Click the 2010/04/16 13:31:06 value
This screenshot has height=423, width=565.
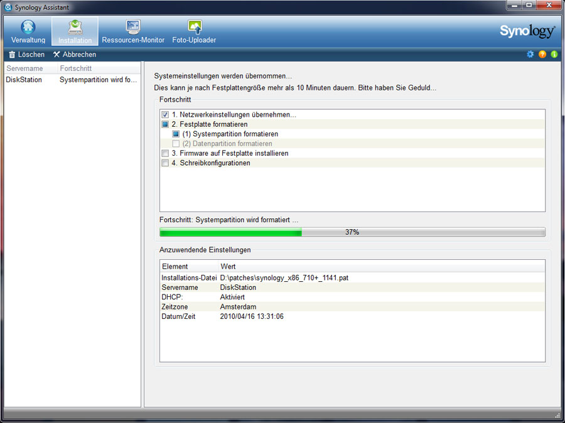(x=252, y=317)
